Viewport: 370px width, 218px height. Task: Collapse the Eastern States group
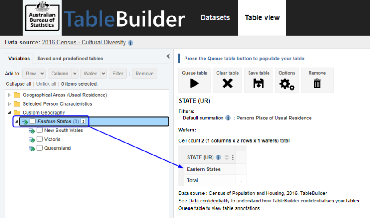coord(16,122)
